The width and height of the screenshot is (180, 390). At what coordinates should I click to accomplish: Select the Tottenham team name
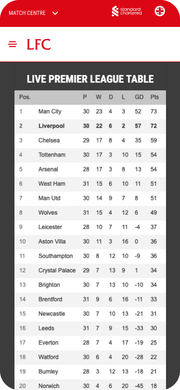[52, 155]
